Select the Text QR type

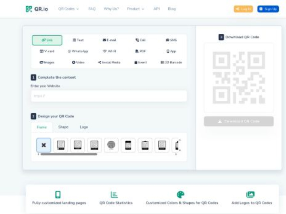coord(78,40)
